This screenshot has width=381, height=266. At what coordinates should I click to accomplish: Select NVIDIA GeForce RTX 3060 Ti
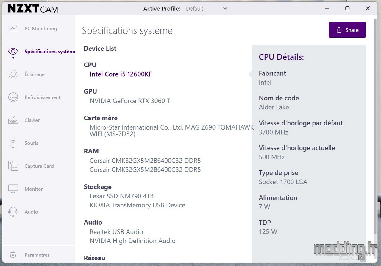pos(131,101)
